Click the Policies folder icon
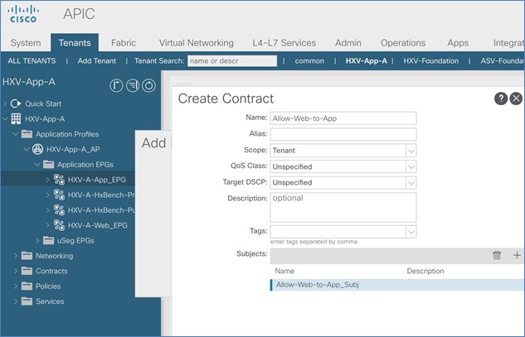 click(27, 286)
